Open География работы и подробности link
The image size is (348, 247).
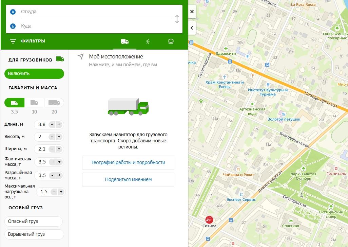pos(128,162)
